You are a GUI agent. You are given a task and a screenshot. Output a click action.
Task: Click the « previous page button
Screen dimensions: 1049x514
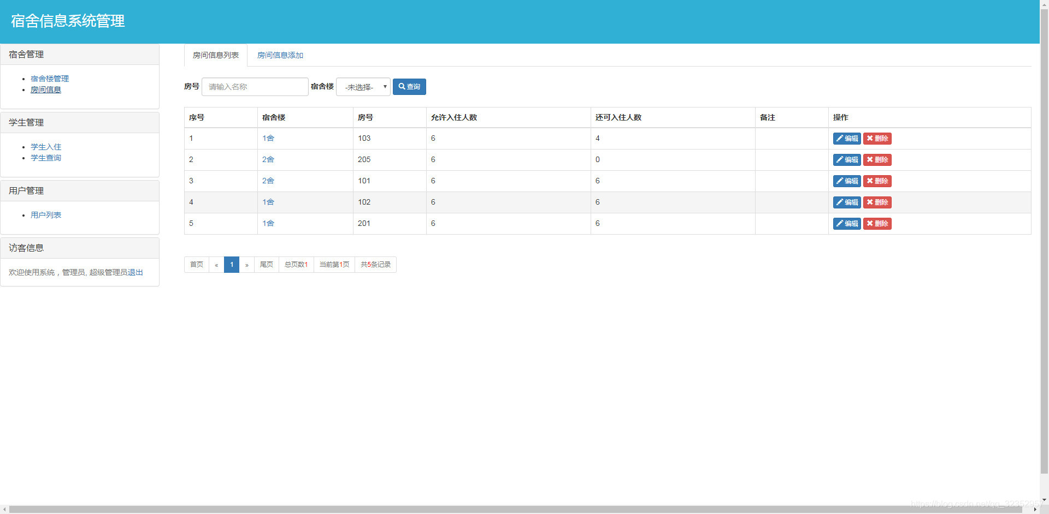216,265
